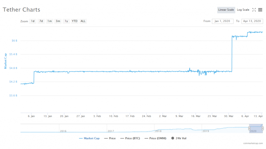
Task: Click 2016 in the navigator timeline
Action: (x=63, y=131)
